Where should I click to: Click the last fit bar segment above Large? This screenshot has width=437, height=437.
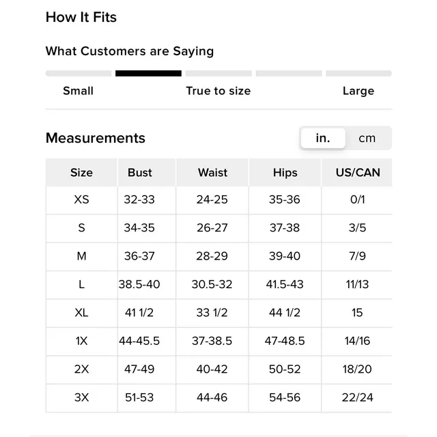[358, 73]
